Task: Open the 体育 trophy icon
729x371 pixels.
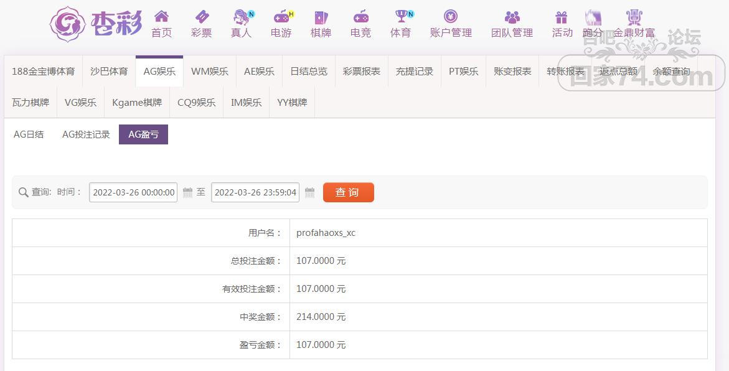Action: [x=401, y=16]
